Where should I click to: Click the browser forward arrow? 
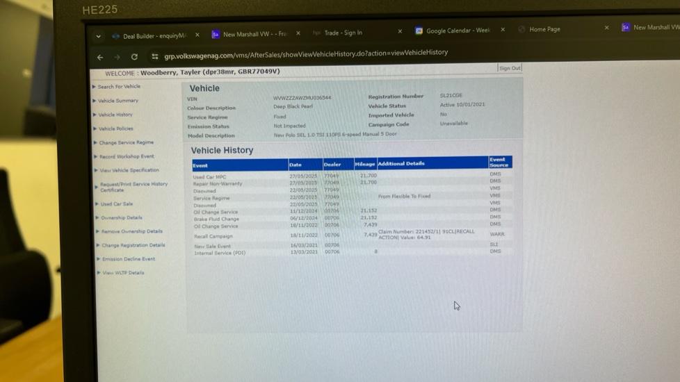(117, 57)
